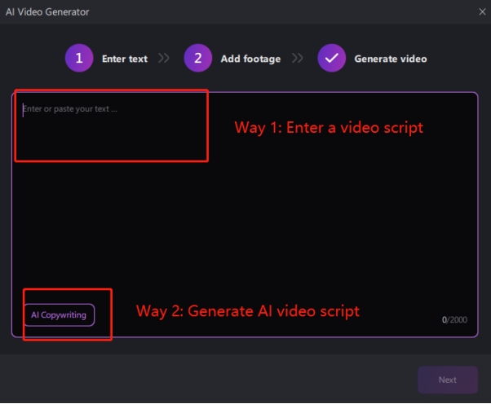Click double chevron after Add footage
The height and width of the screenshot is (404, 491).
point(298,59)
